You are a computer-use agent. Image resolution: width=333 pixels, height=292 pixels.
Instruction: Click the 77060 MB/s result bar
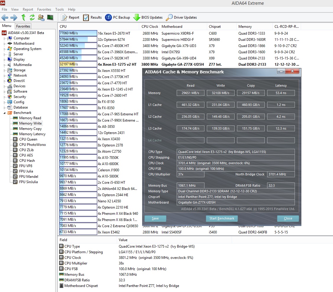point(78,33)
